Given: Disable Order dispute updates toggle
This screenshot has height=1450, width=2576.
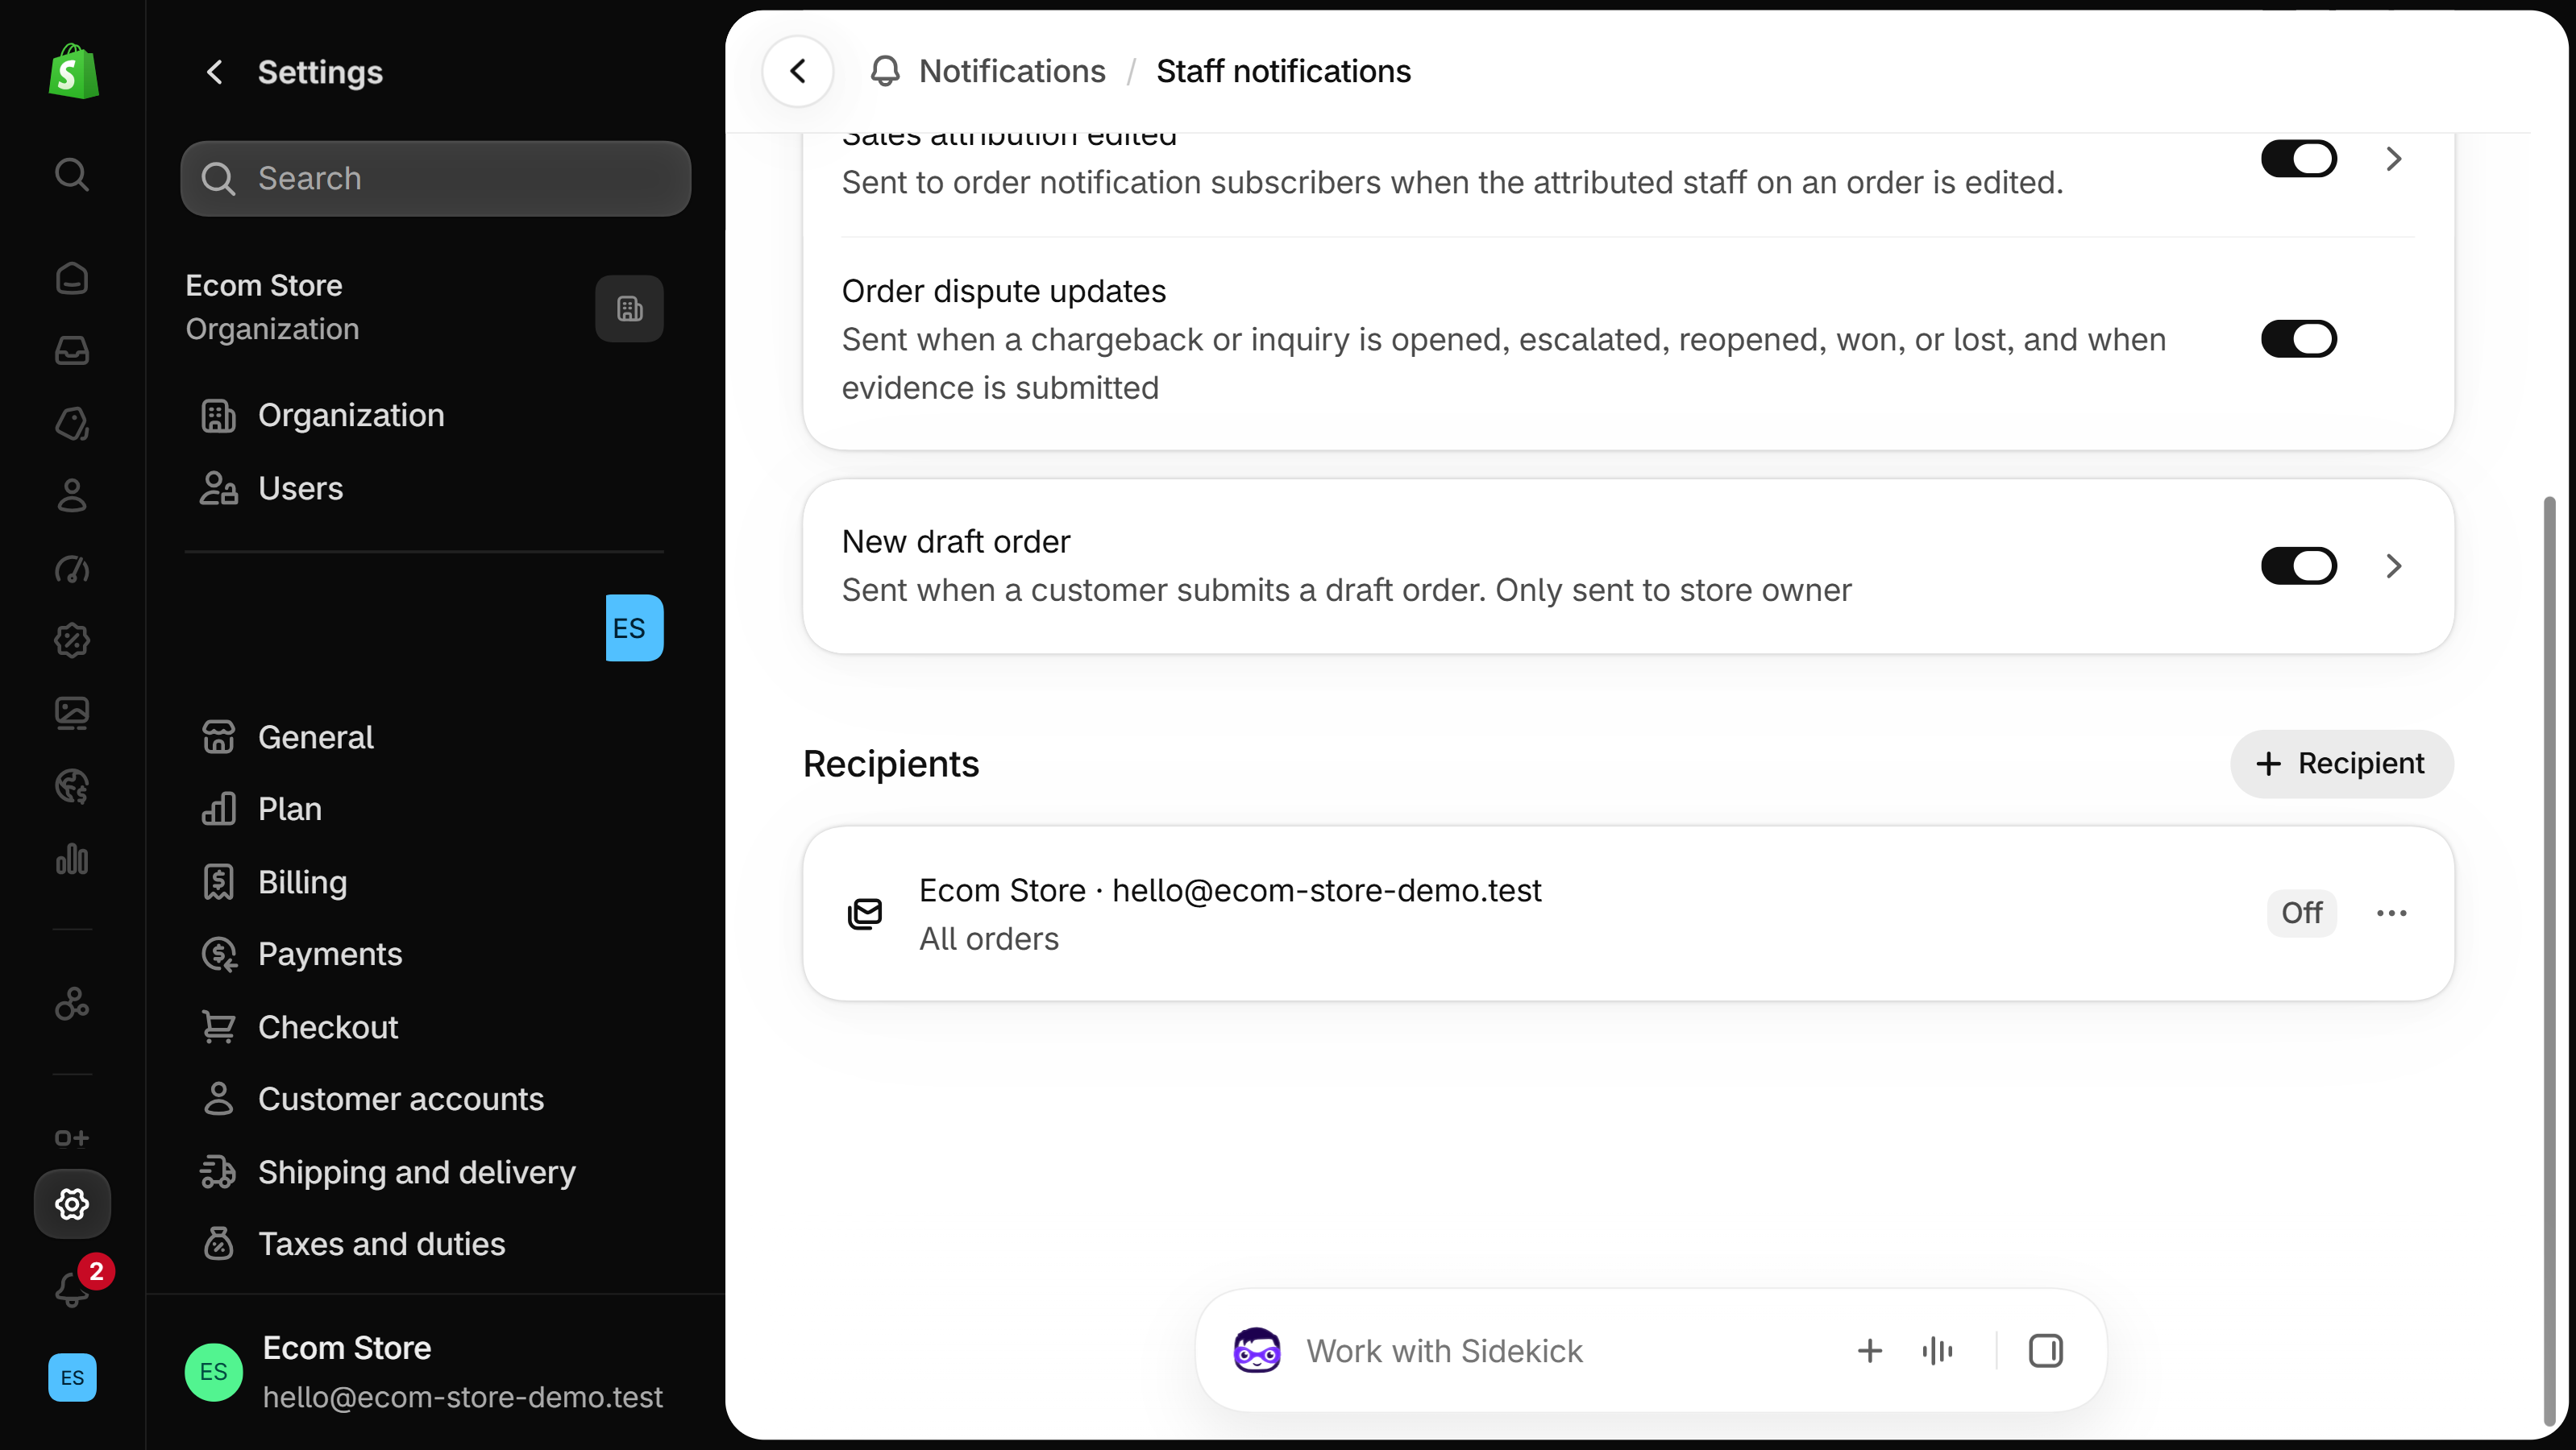Looking at the screenshot, I should pyautogui.click(x=2298, y=339).
